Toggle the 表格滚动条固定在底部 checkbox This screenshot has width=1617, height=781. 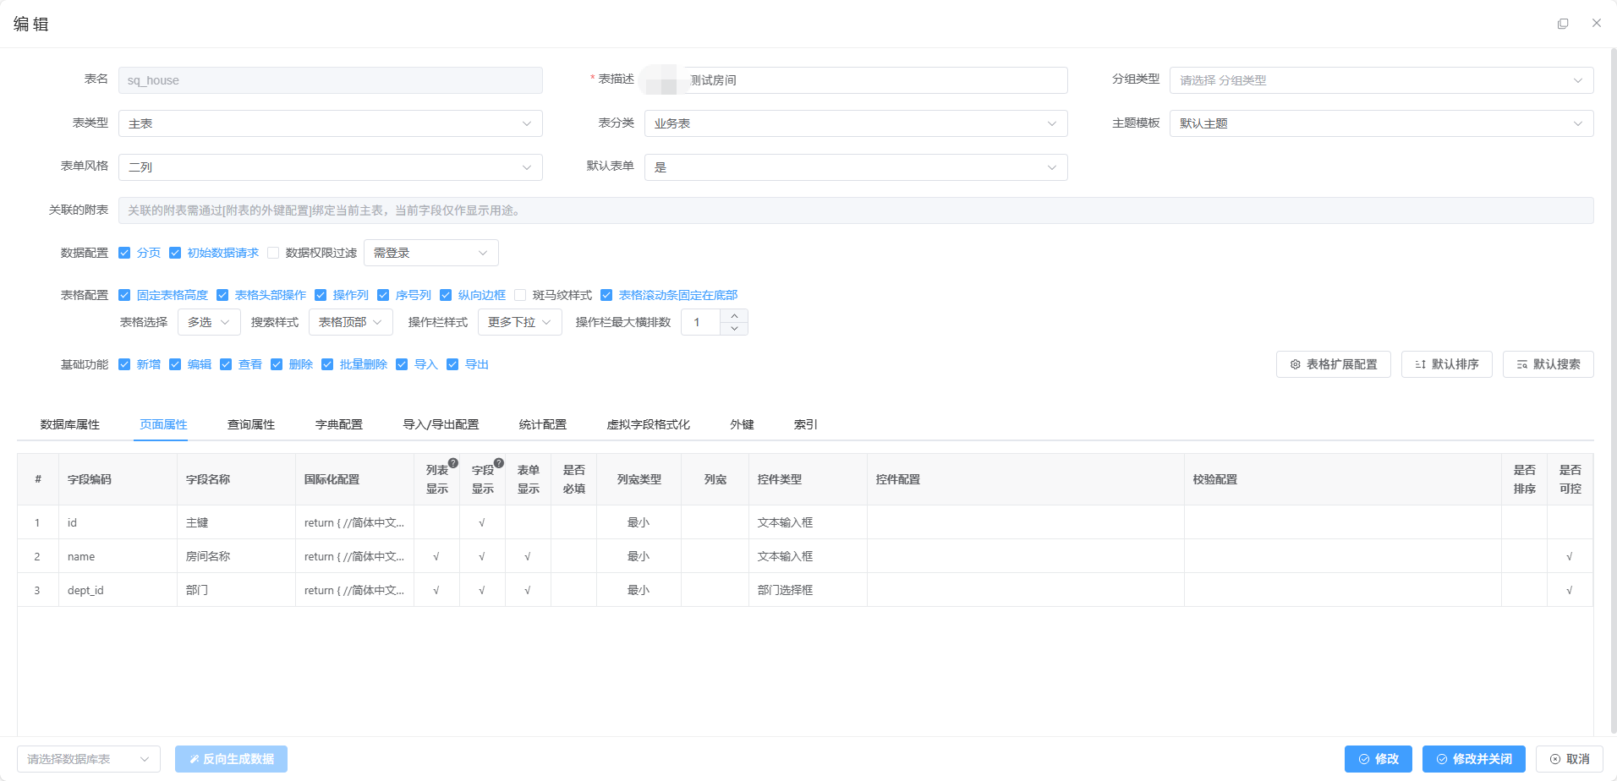tap(606, 295)
